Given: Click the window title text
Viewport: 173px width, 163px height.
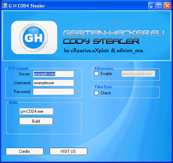Looking at the screenshot, I should click(27, 6).
